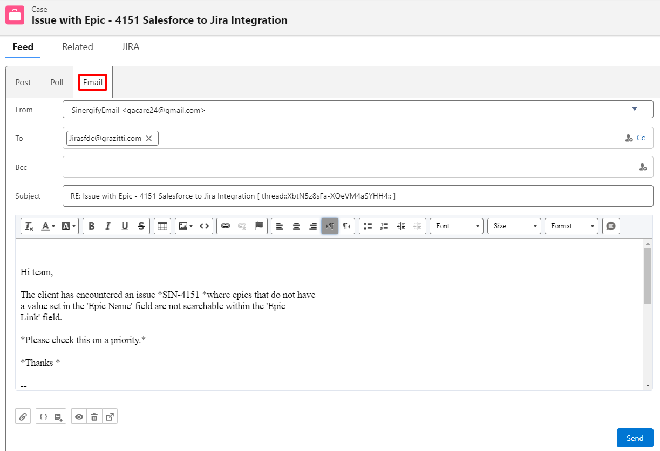Select the Post tab
The height and width of the screenshot is (451, 660).
(23, 83)
